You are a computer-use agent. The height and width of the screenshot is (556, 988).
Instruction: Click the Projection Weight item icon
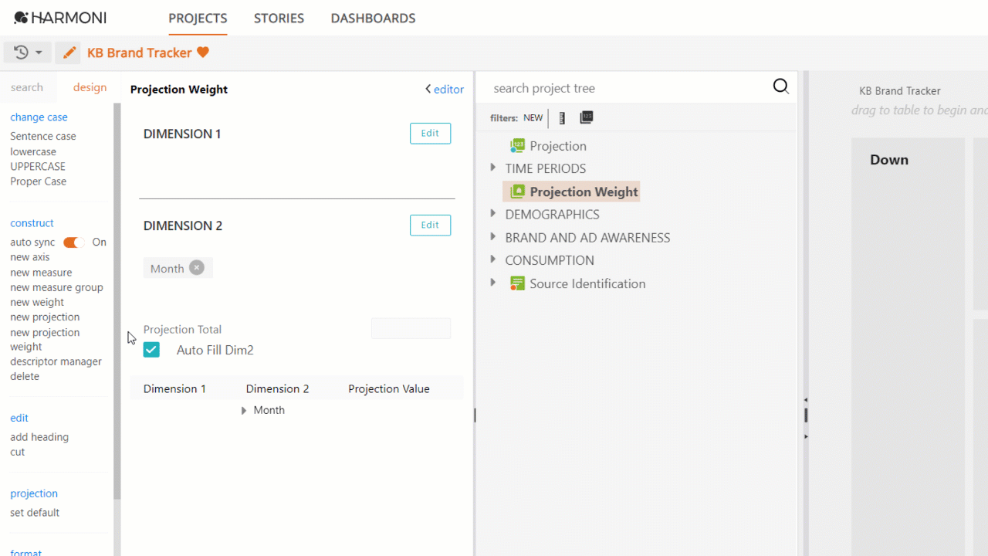point(518,192)
